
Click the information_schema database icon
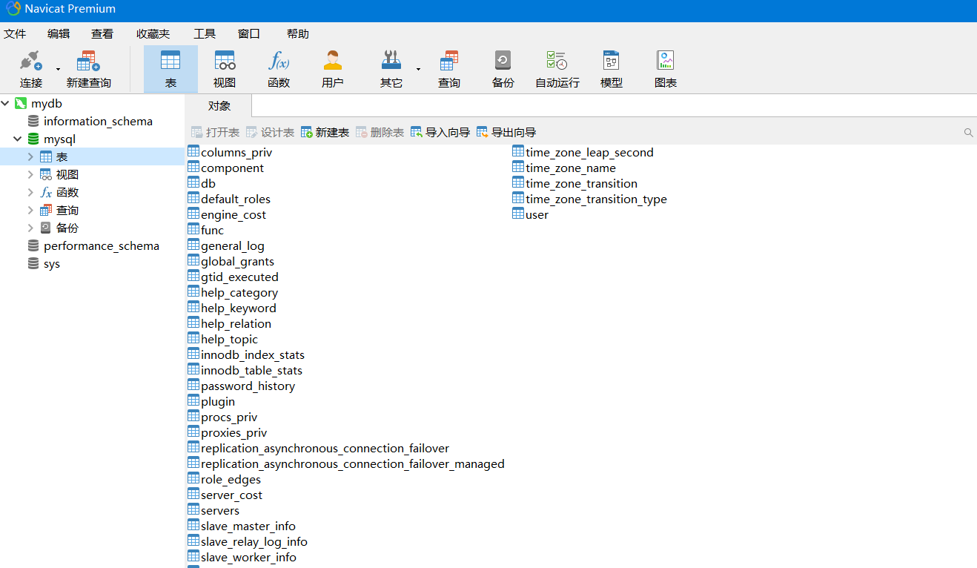(33, 121)
